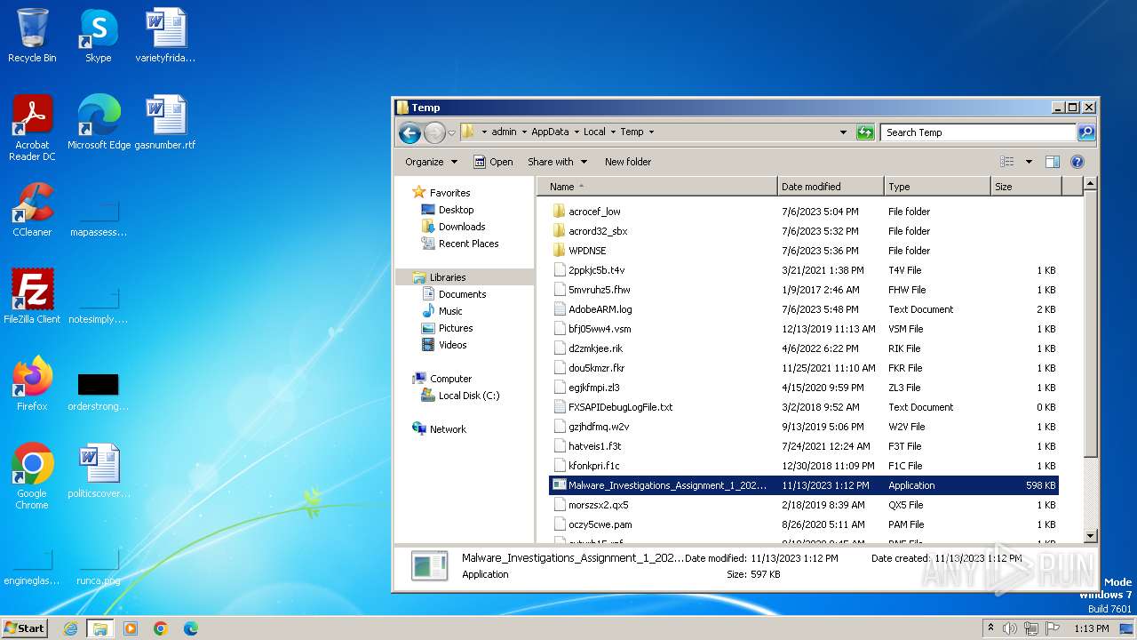This screenshot has height=640, width=1137.
Task: Click New folder toolbar button
Action: click(x=628, y=162)
